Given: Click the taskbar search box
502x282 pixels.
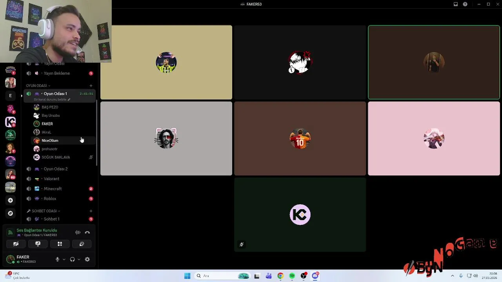Looking at the screenshot, I should [223, 276].
